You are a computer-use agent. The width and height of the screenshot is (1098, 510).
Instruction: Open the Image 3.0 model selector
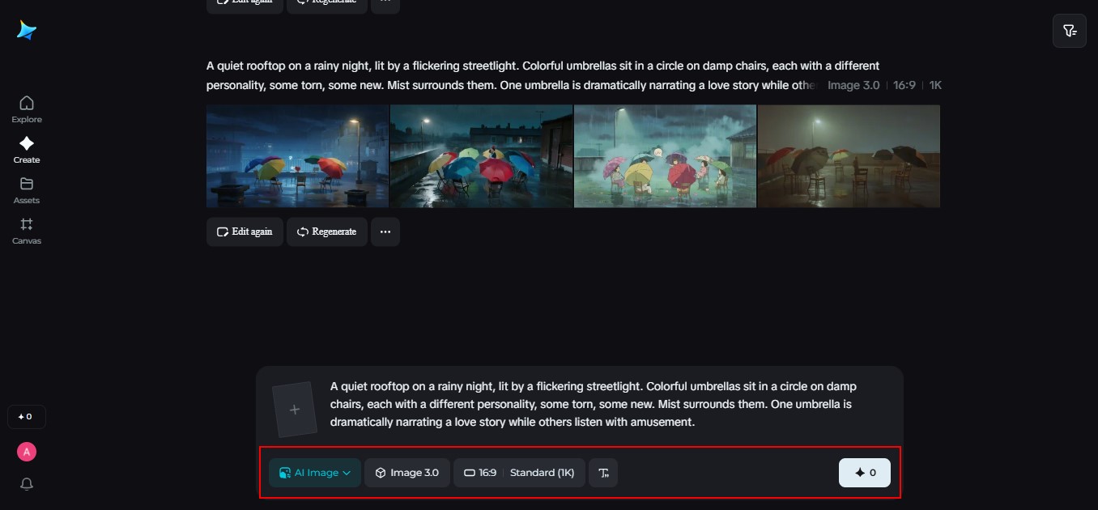tap(406, 473)
